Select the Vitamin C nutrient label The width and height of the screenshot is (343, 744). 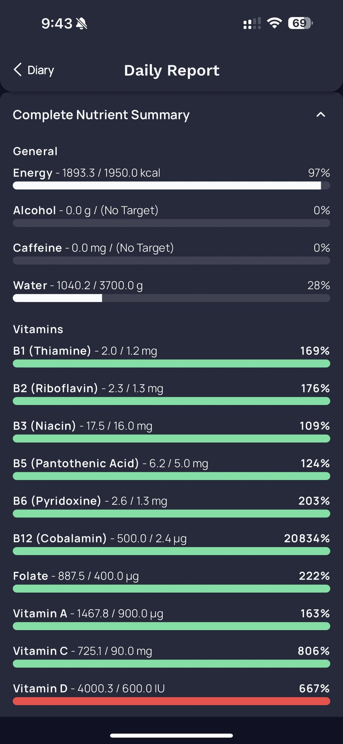coord(40,651)
